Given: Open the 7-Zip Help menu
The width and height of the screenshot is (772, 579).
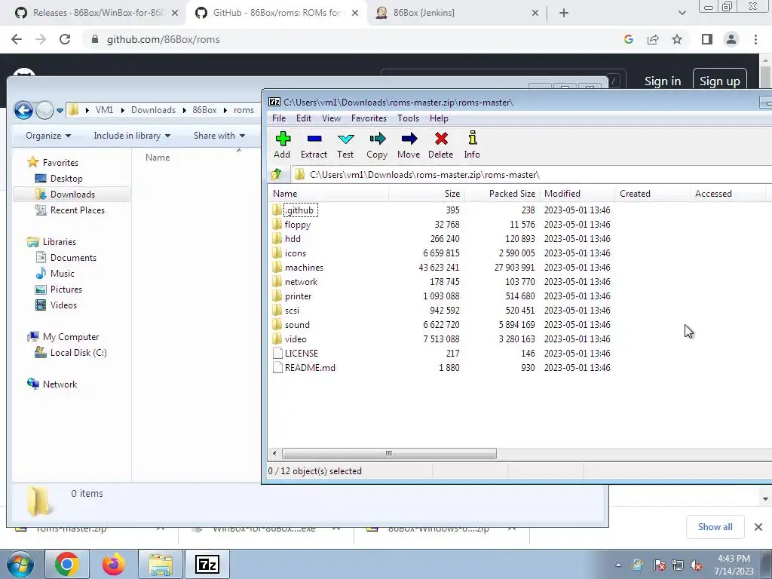Looking at the screenshot, I should coord(439,118).
